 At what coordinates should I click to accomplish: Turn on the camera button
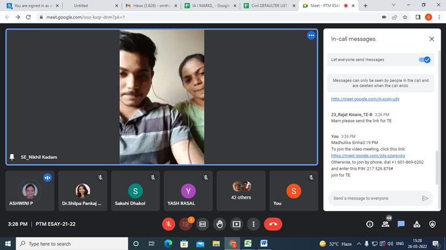tap(185, 224)
